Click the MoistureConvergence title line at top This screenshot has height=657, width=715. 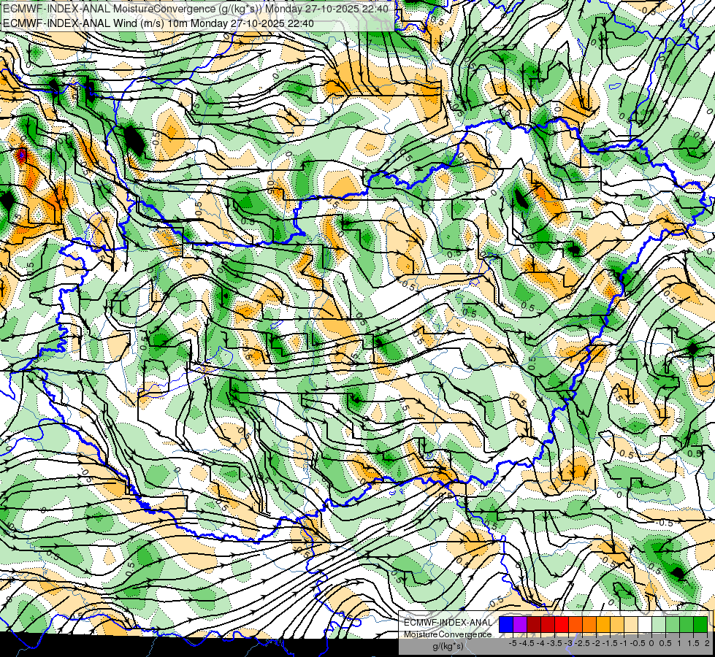[x=196, y=9]
